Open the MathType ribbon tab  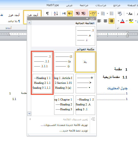pyautogui.click(x=53, y=5)
